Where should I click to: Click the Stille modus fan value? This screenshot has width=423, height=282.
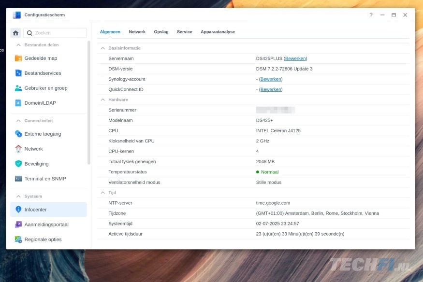coord(268,183)
